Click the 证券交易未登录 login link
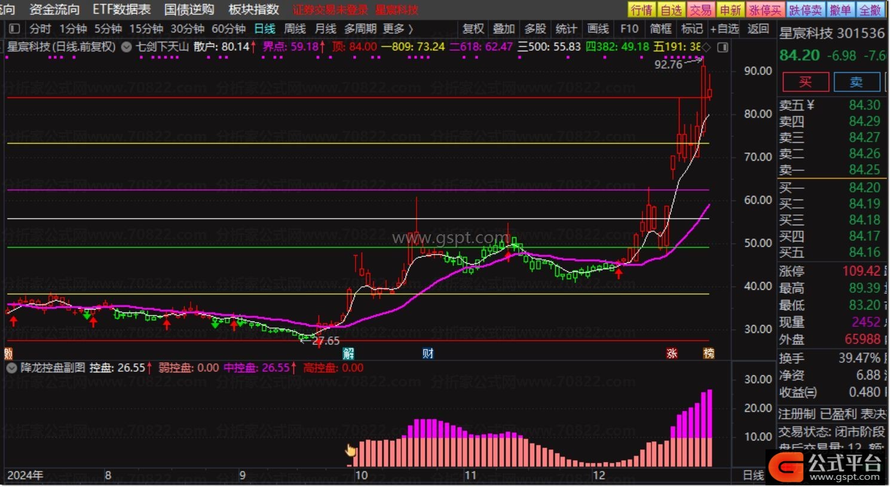 coord(330,10)
